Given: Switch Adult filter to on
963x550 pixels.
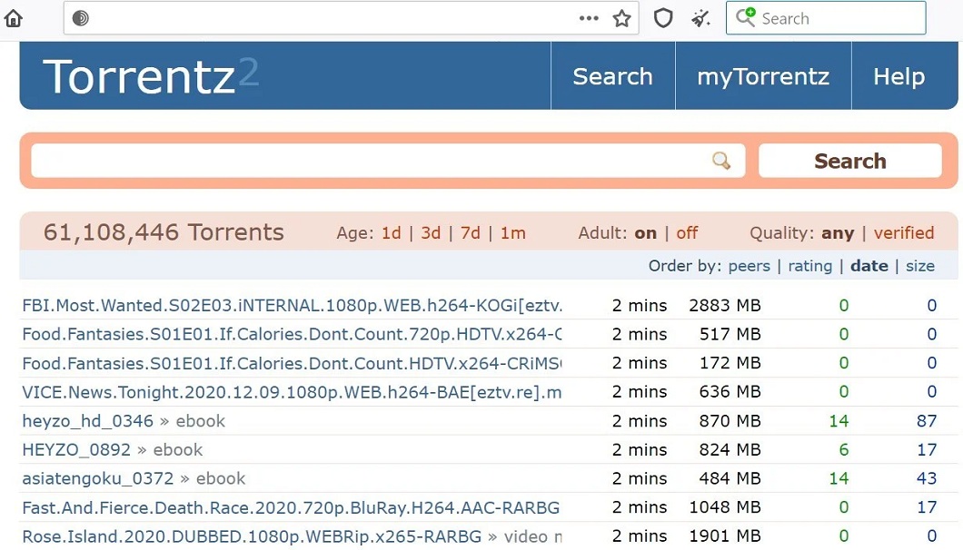Looking at the screenshot, I should coord(645,233).
